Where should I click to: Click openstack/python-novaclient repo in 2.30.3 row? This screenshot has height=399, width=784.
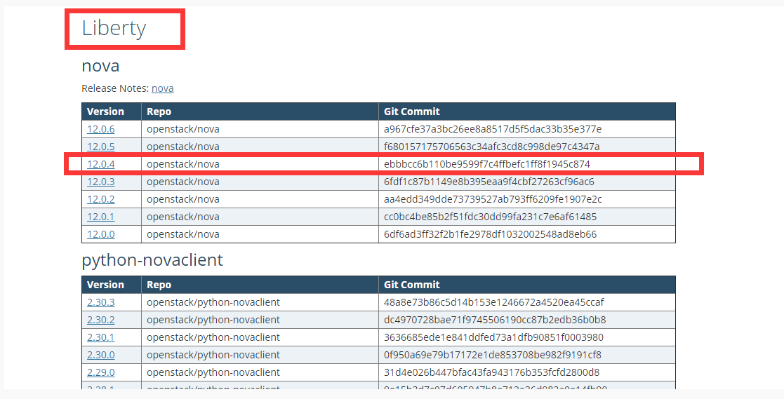click(213, 303)
